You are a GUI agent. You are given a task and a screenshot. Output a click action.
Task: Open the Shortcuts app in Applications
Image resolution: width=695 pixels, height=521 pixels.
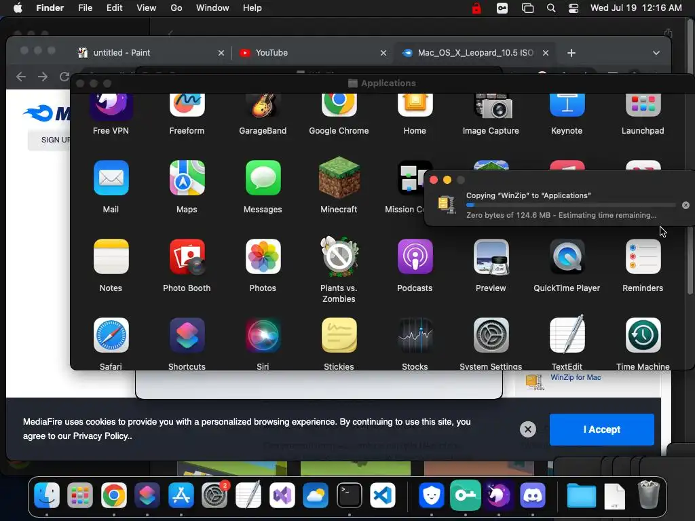(x=187, y=335)
